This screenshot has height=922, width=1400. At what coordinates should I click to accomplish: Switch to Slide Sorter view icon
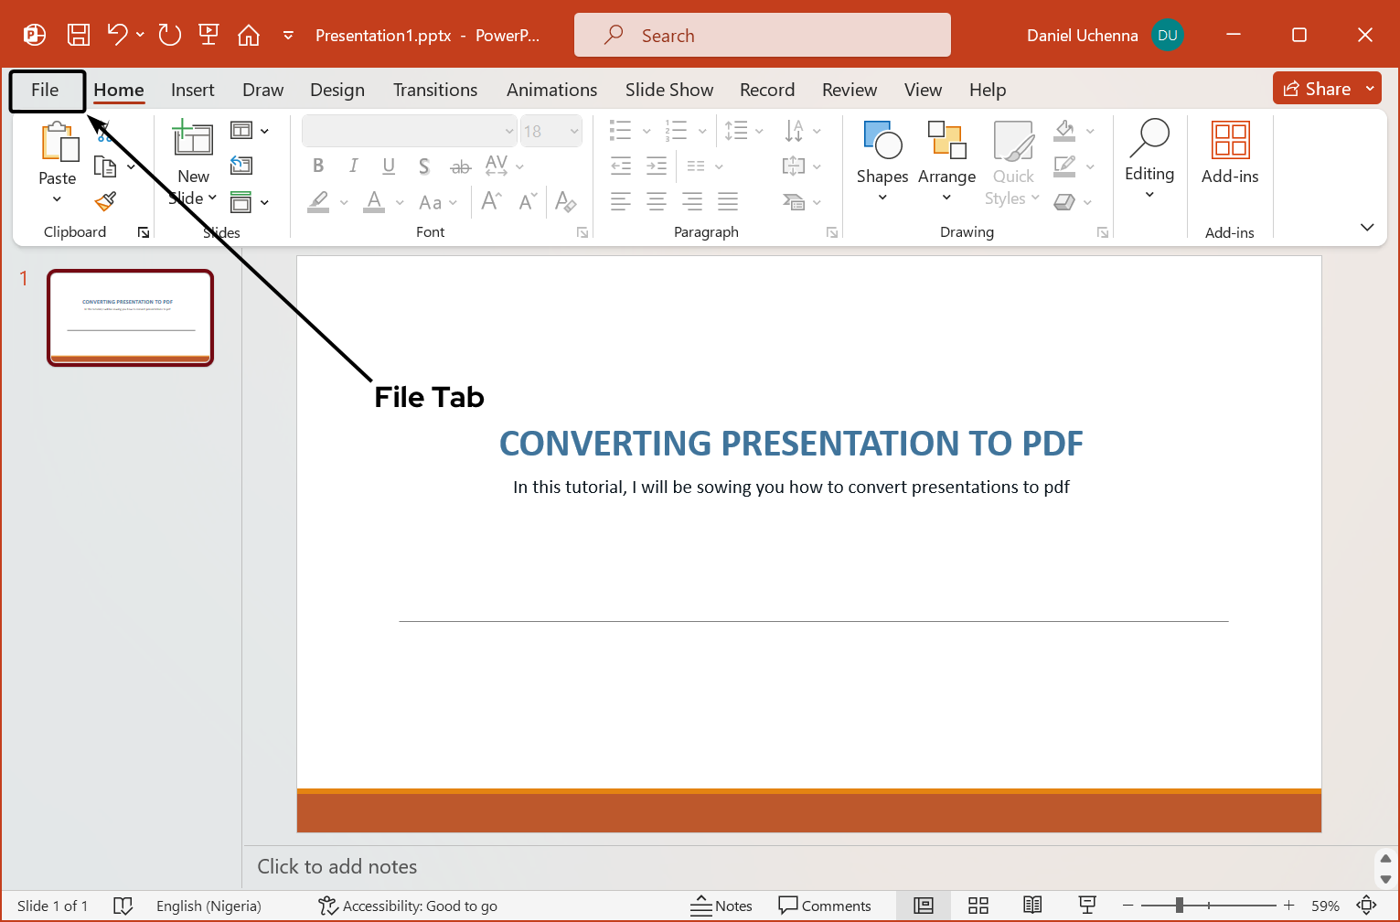(978, 906)
